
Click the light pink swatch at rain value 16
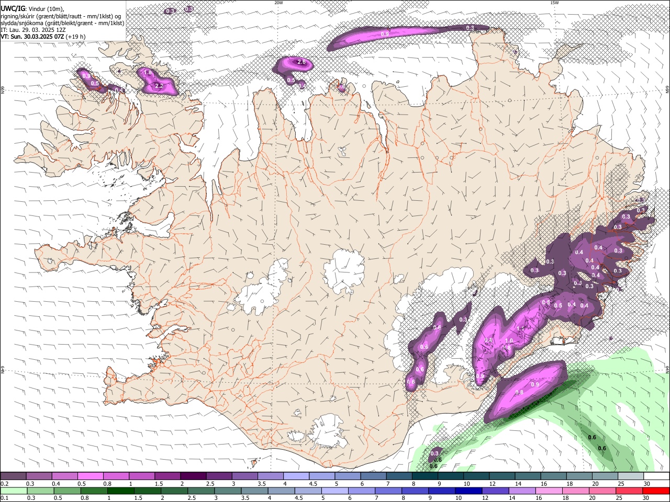click(x=549, y=490)
